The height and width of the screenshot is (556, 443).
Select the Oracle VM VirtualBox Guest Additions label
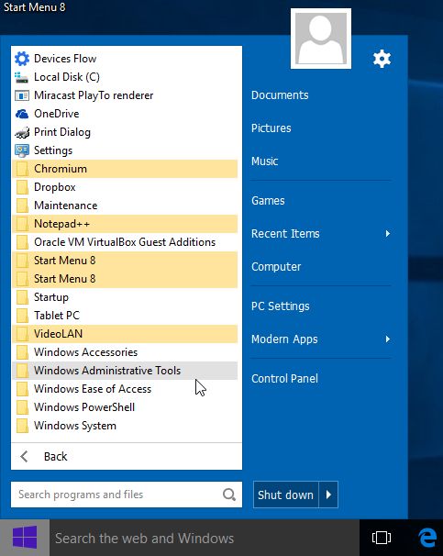point(125,242)
